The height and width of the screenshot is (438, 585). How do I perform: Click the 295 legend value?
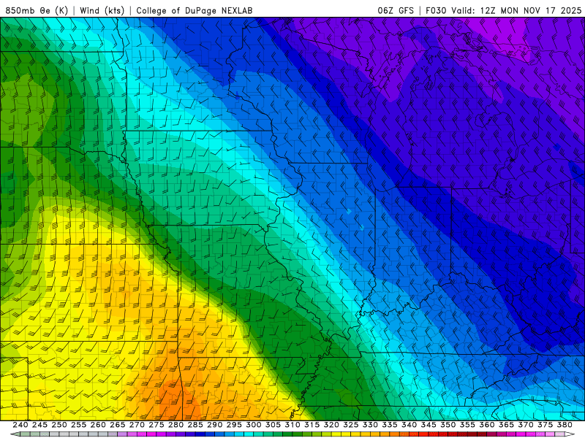(234, 425)
